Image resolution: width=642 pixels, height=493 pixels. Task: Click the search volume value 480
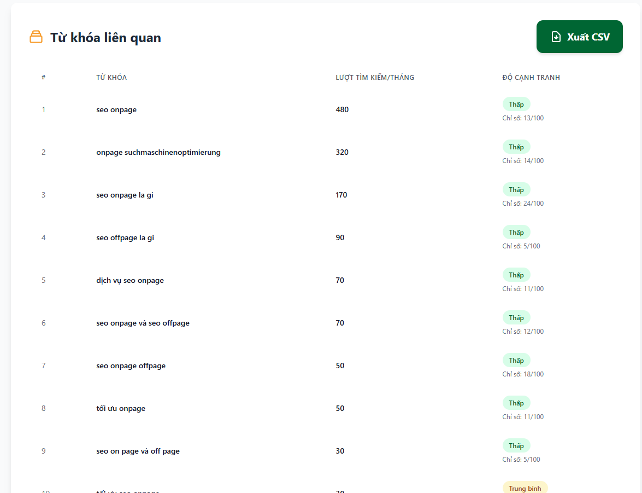[x=342, y=110]
